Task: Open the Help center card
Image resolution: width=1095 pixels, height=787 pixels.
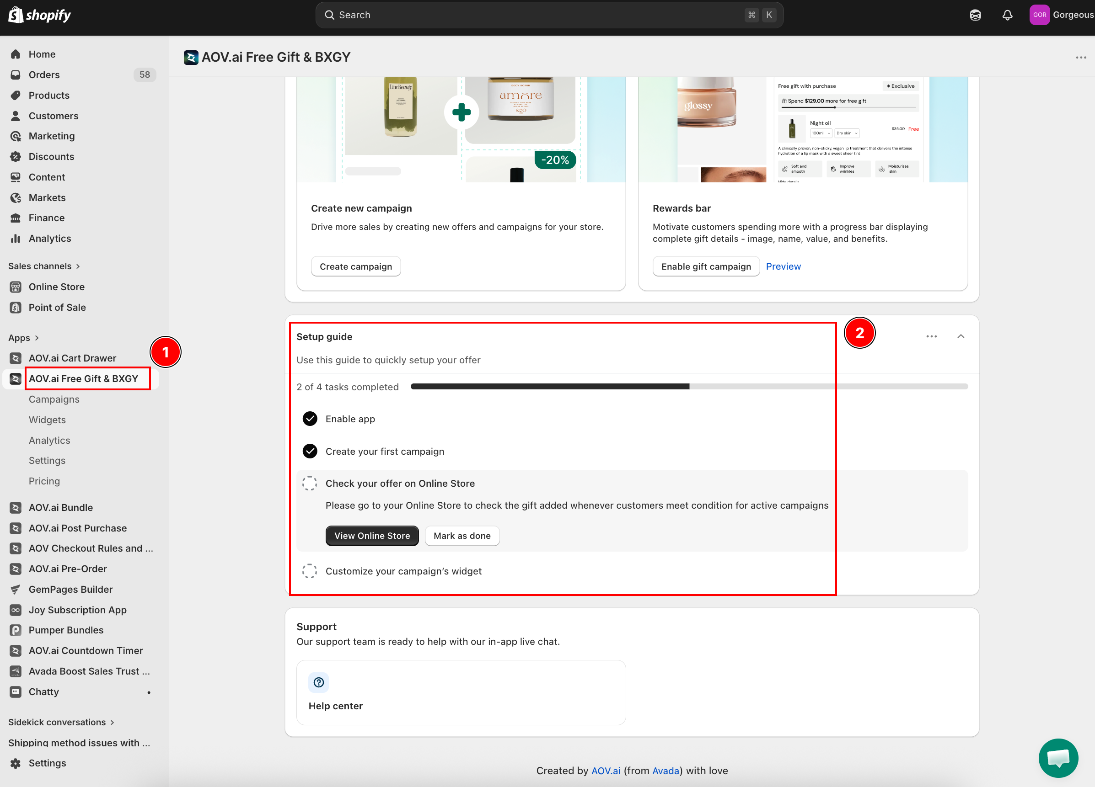Action: pos(461,692)
